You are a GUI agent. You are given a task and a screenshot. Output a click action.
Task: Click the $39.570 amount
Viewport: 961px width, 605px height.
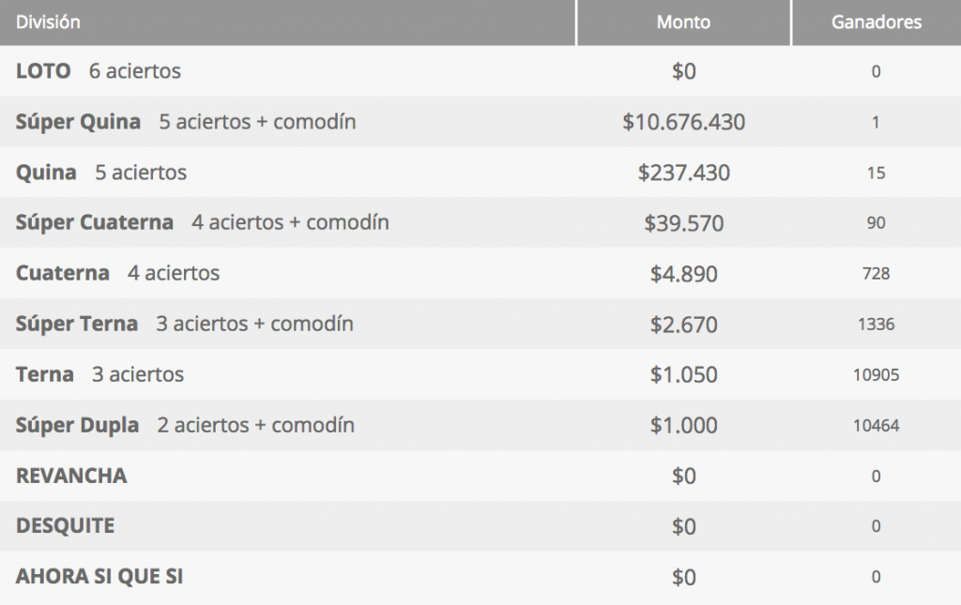(683, 223)
